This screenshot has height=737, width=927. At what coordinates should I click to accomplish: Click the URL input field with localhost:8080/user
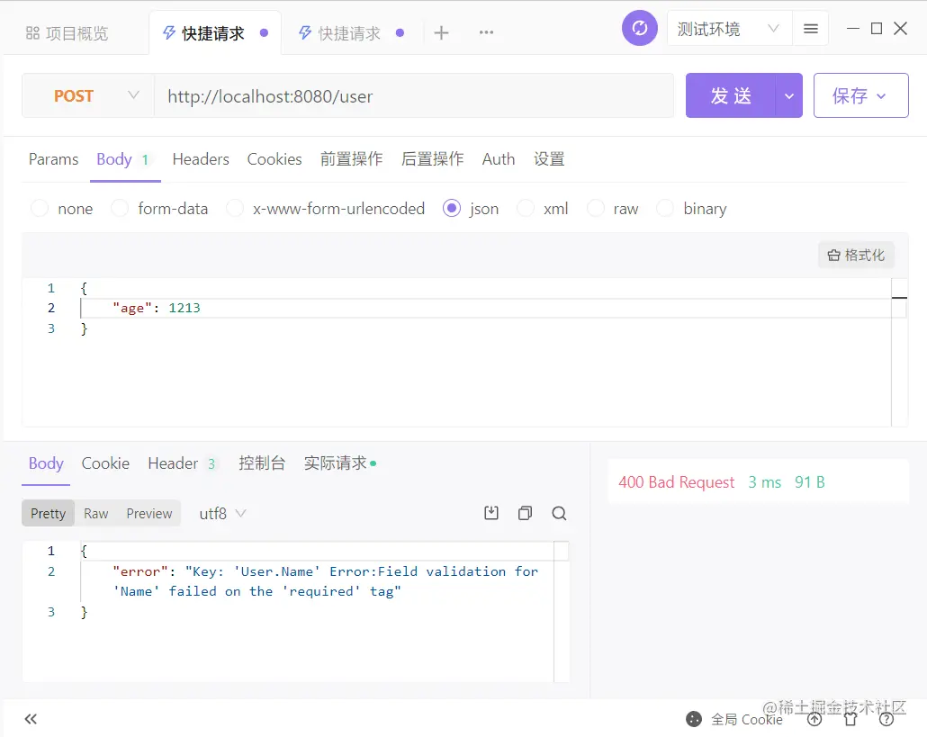(414, 95)
